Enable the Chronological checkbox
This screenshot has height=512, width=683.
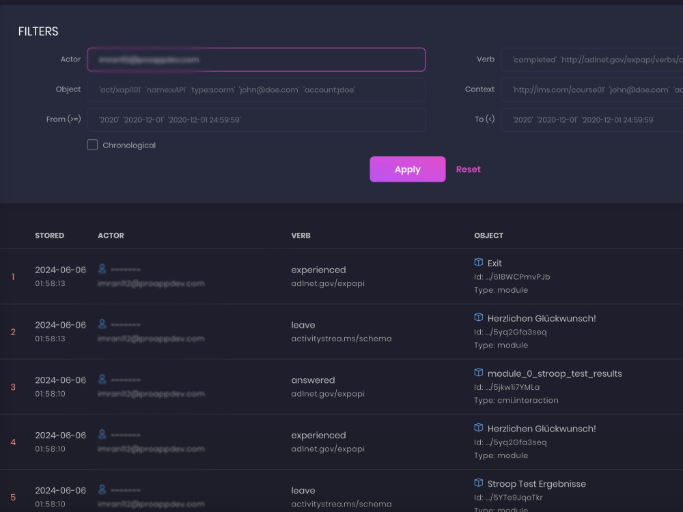(92, 145)
